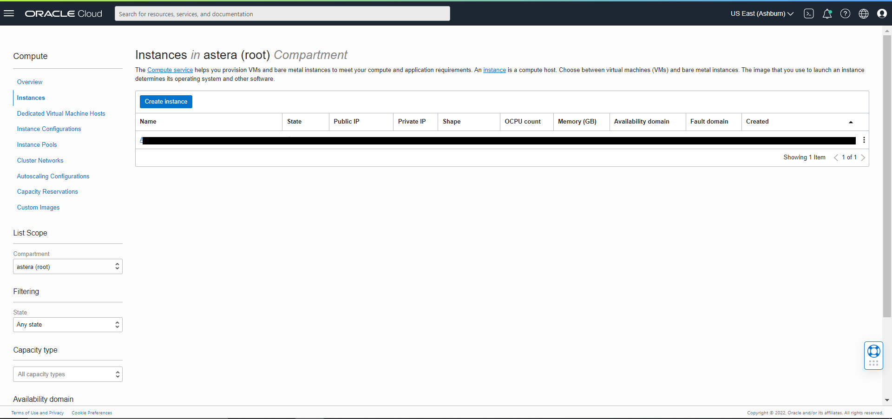Screen dimensions: 892x419
Task: Select Instance Pools in the sidebar
Action: point(37,145)
